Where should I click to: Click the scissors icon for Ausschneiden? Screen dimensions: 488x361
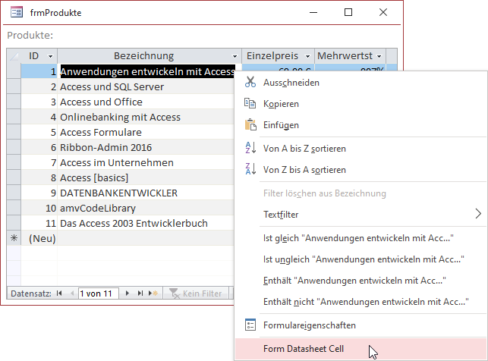click(250, 82)
